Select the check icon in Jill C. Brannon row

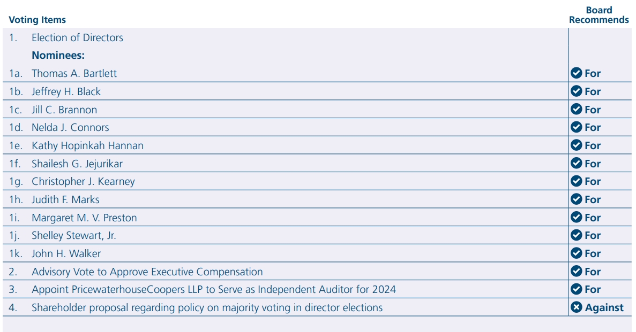(577, 110)
